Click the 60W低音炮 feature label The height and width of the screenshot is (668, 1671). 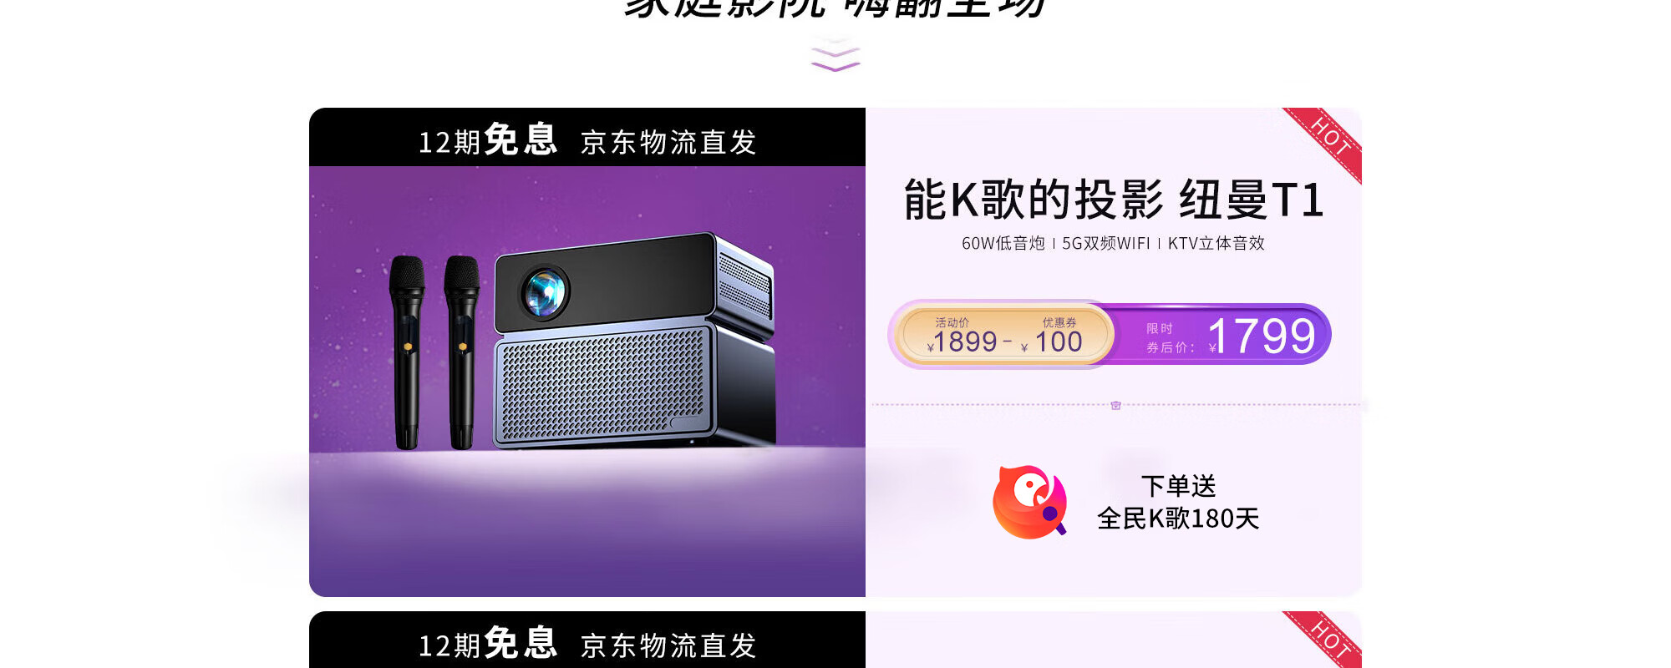(1003, 243)
